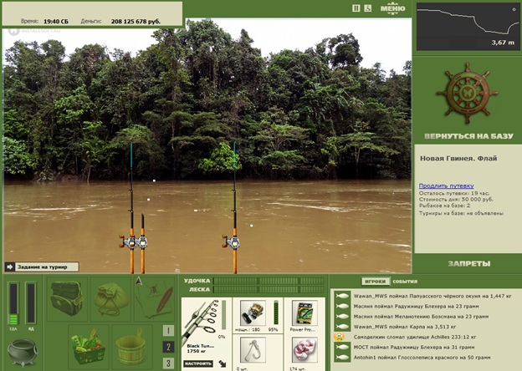The image size is (522, 371).
Task: Switch to rod slot 2
Action: click(x=168, y=347)
